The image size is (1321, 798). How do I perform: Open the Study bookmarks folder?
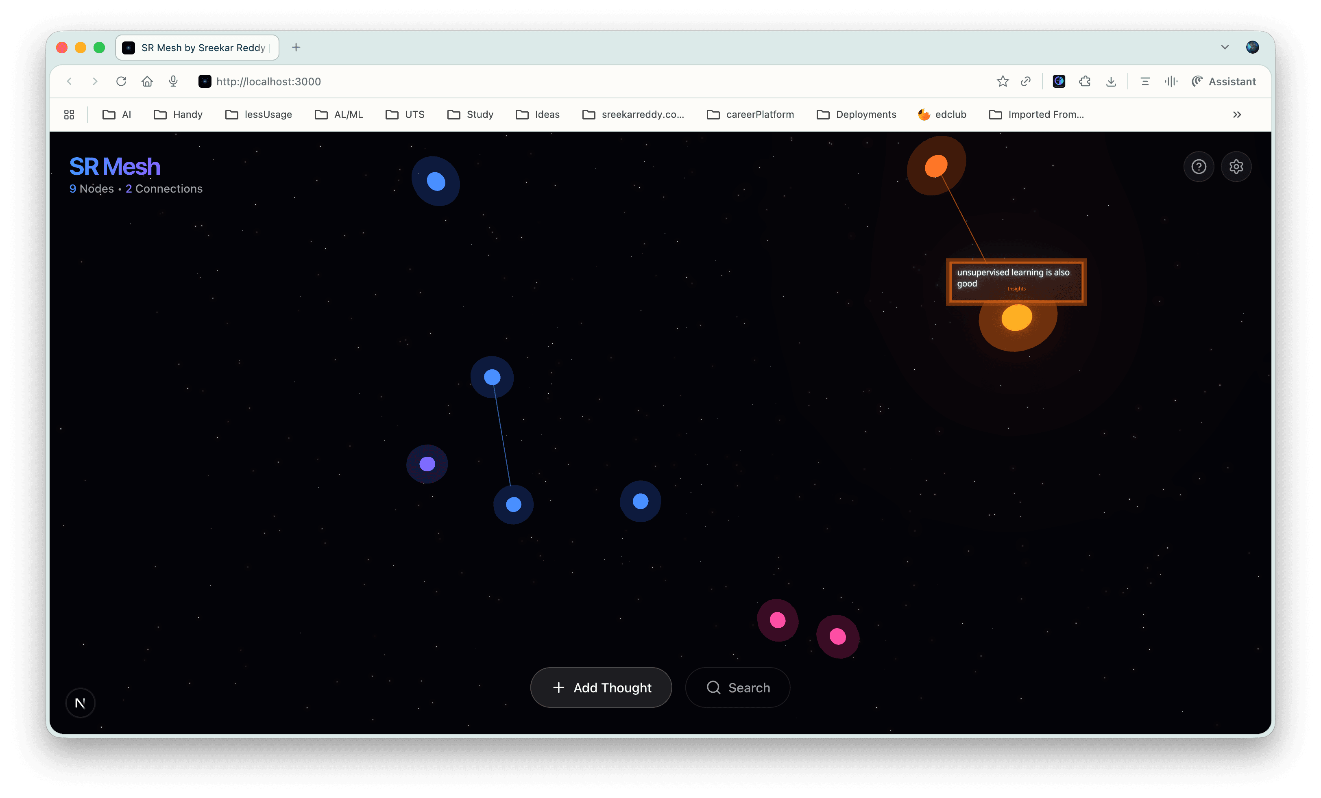tap(470, 114)
